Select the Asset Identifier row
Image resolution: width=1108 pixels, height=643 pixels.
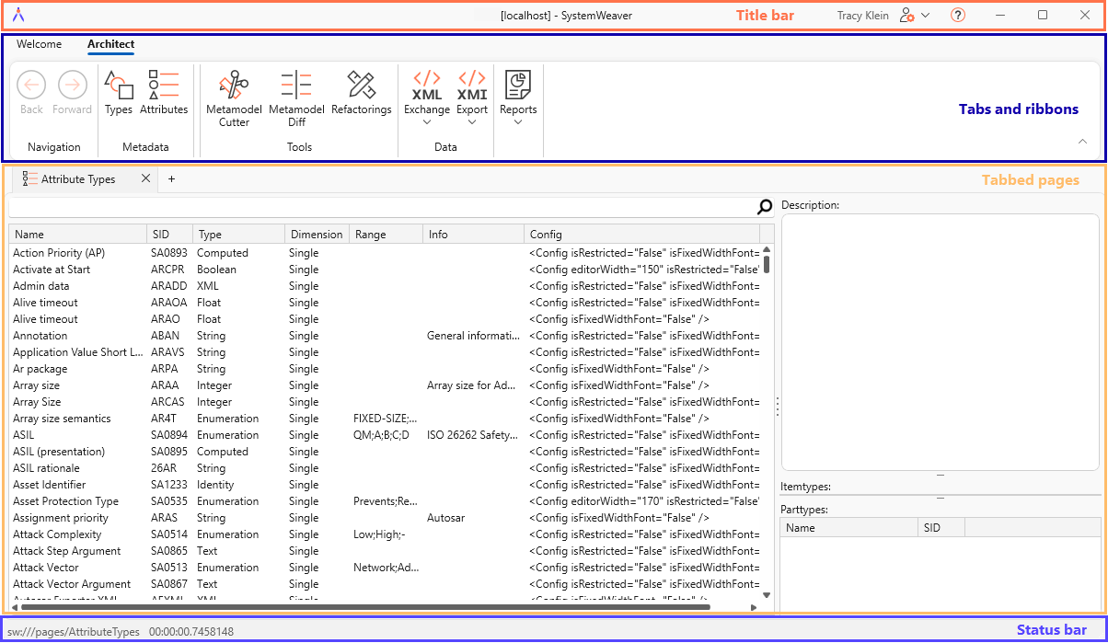[385, 485]
